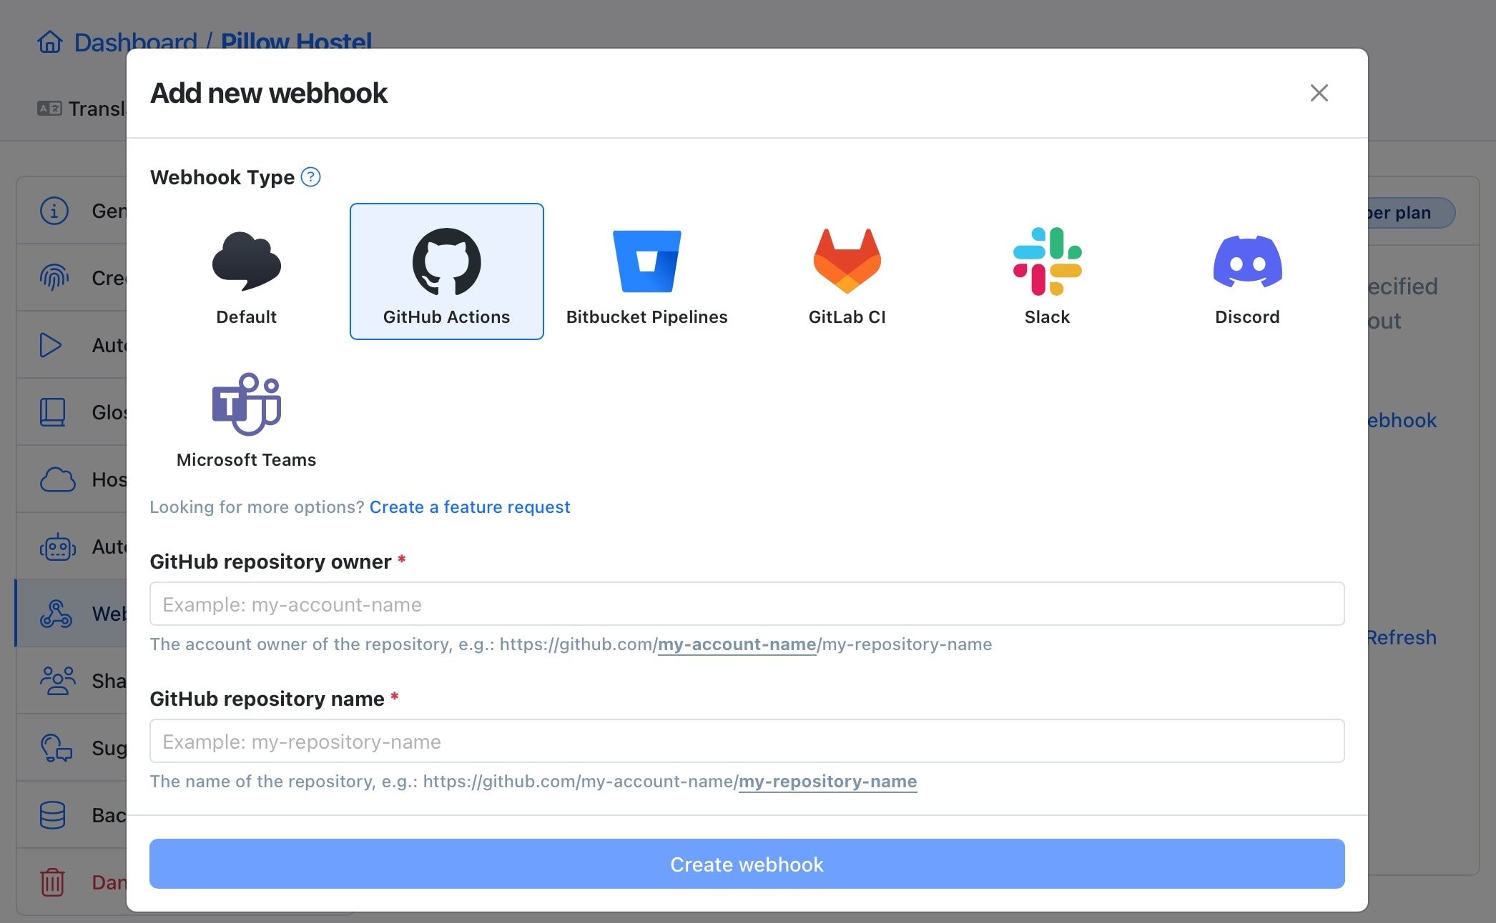This screenshot has height=923, width=1496.
Task: Open the Backups database icon sidebar item
Action: click(x=53, y=815)
